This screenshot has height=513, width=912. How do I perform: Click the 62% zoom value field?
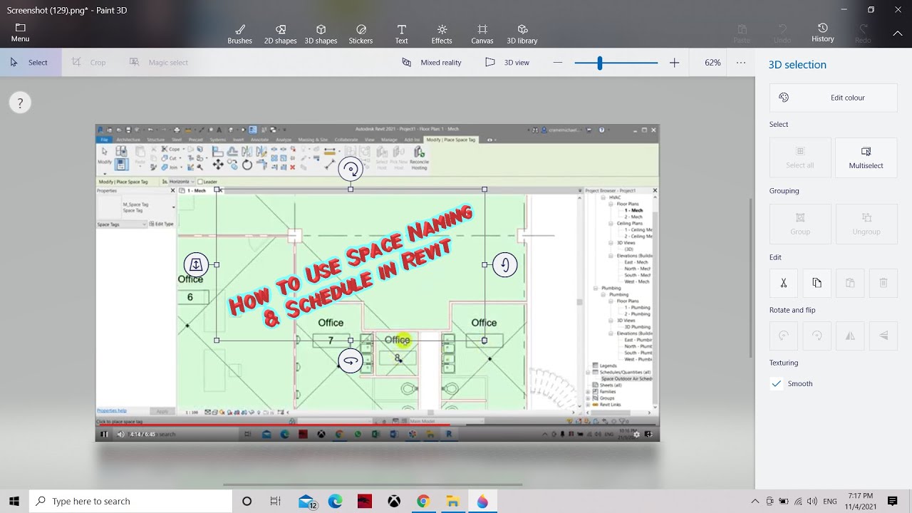click(x=712, y=63)
